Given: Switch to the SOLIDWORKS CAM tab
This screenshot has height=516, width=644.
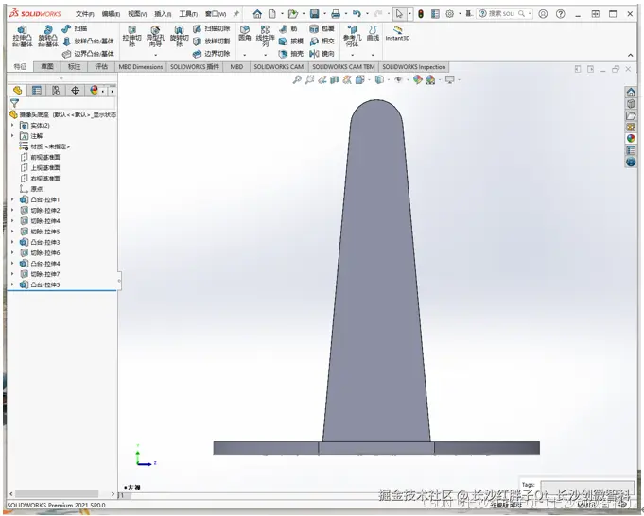Looking at the screenshot, I should 278,66.
